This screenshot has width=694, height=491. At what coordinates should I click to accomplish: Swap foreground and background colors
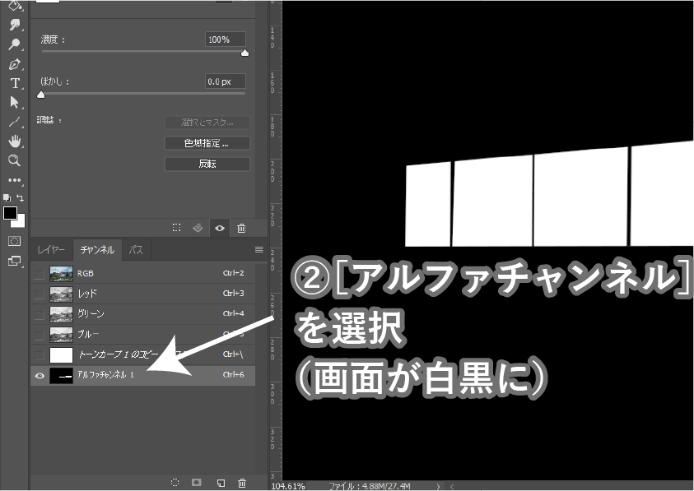click(20, 197)
